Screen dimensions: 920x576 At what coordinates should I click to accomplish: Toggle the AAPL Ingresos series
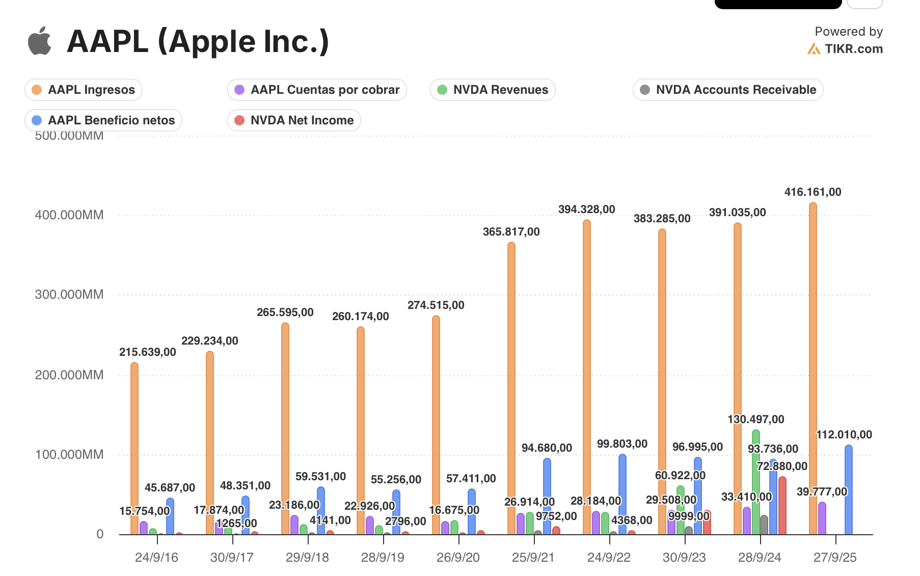(x=84, y=90)
